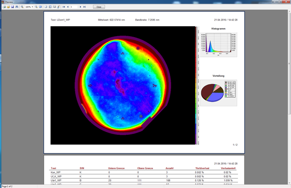Click the Yieldverlust column header

[202, 168]
